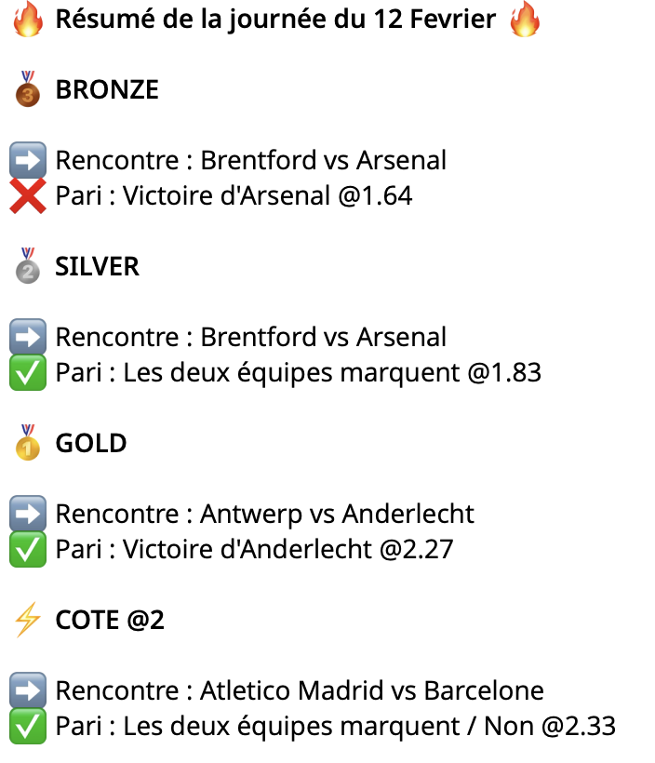Click green check beside the @2.33 bet
Screen dimensions: 655x763
pyautogui.click(x=28, y=727)
